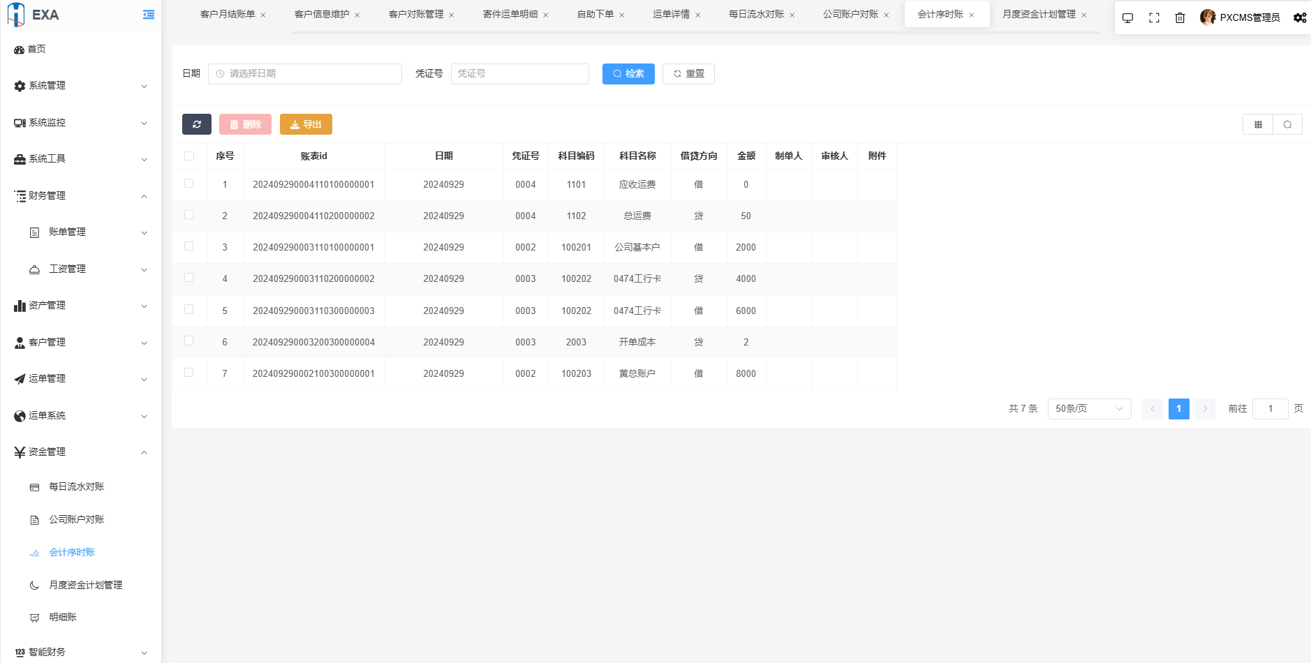Close the 公司账户对账 tab

click(x=887, y=15)
